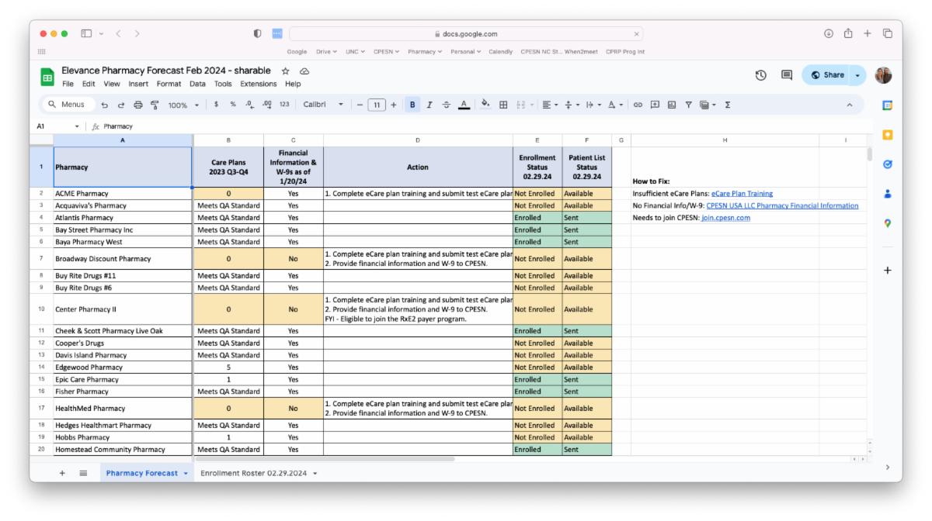Open the text color picker

(x=464, y=104)
